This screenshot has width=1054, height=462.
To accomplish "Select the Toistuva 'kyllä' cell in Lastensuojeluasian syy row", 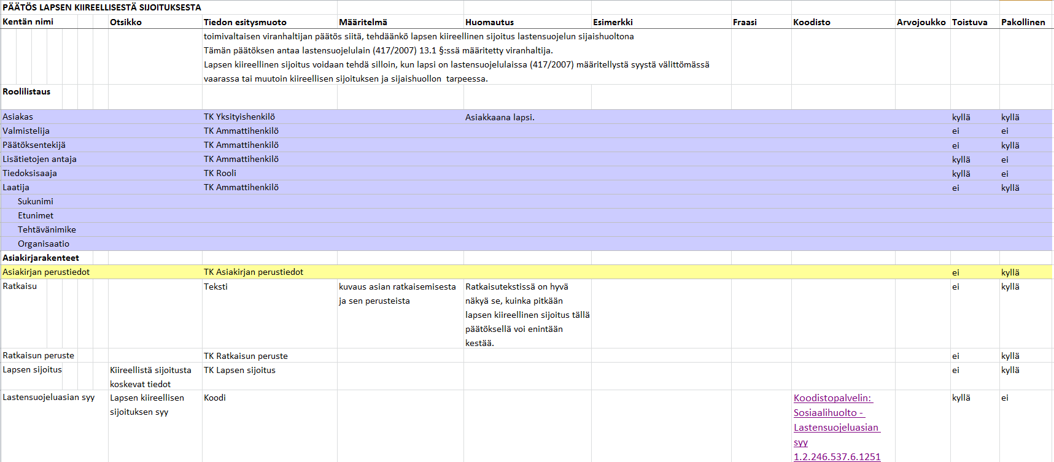I will click(x=961, y=398).
